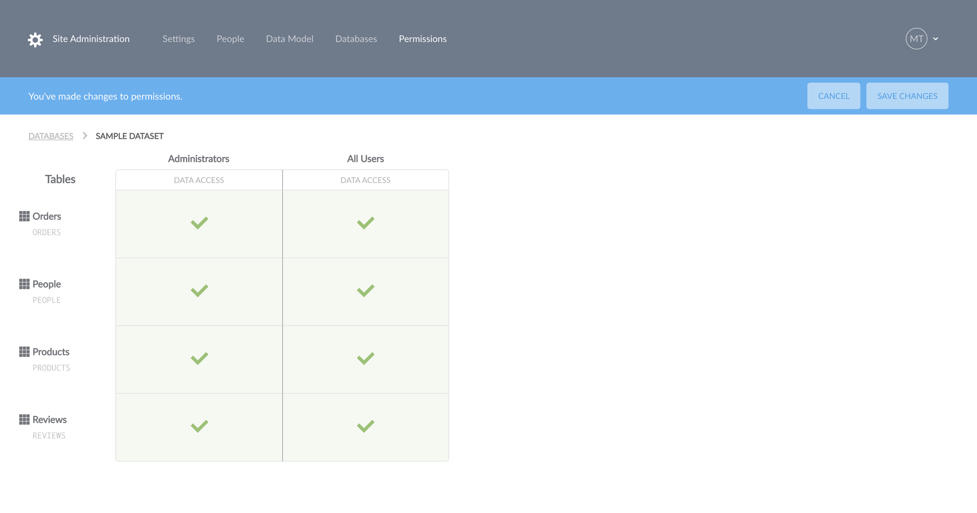Toggle All Users access for People table
The width and height of the screenshot is (977, 513).
click(366, 291)
